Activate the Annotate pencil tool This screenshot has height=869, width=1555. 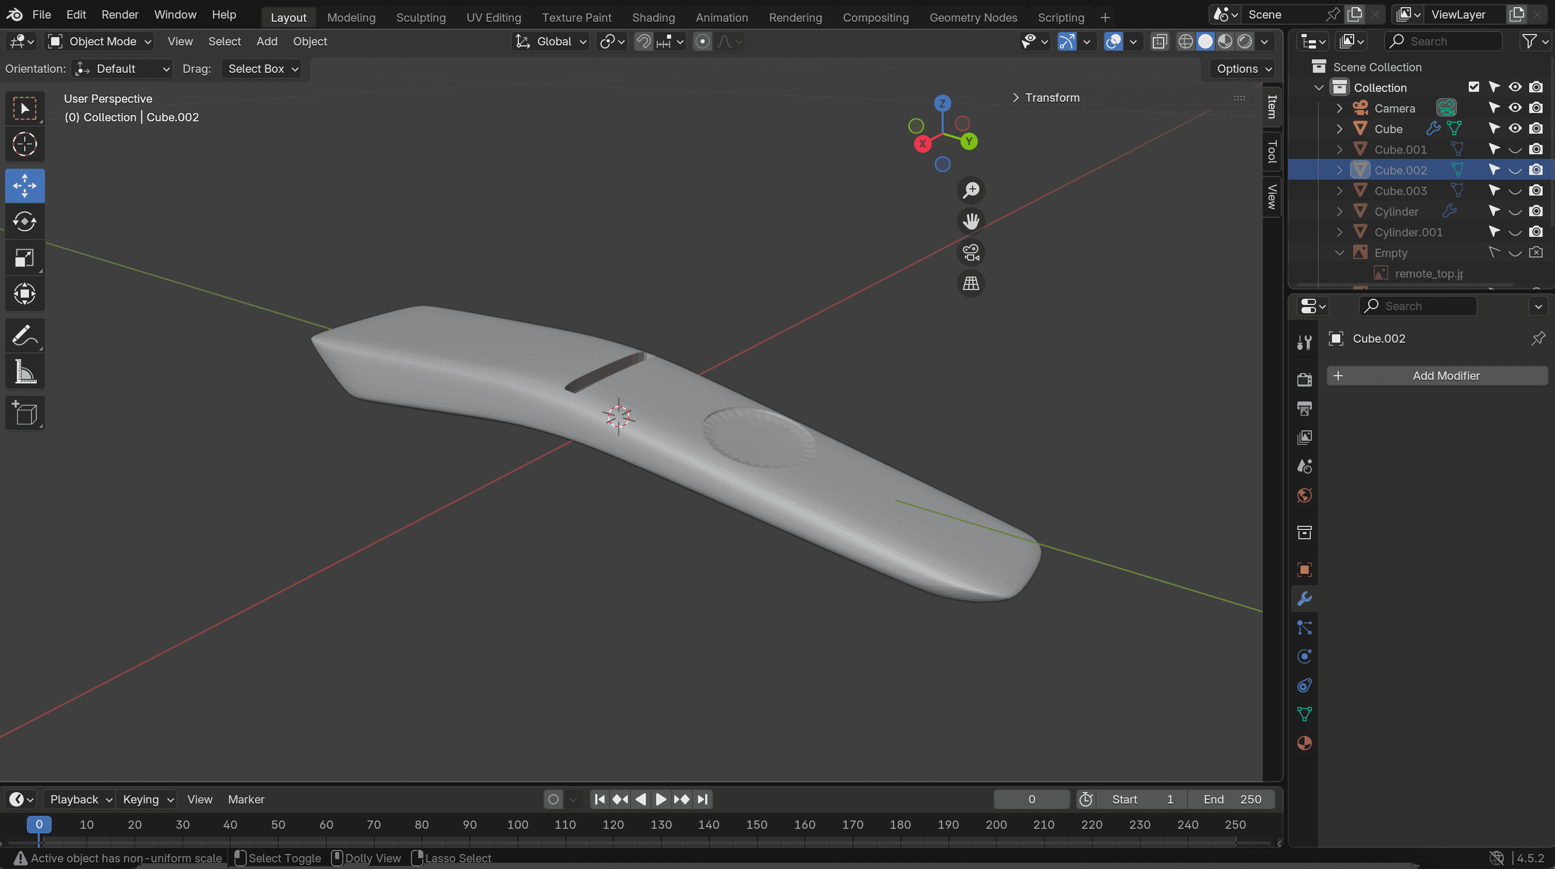(25, 335)
